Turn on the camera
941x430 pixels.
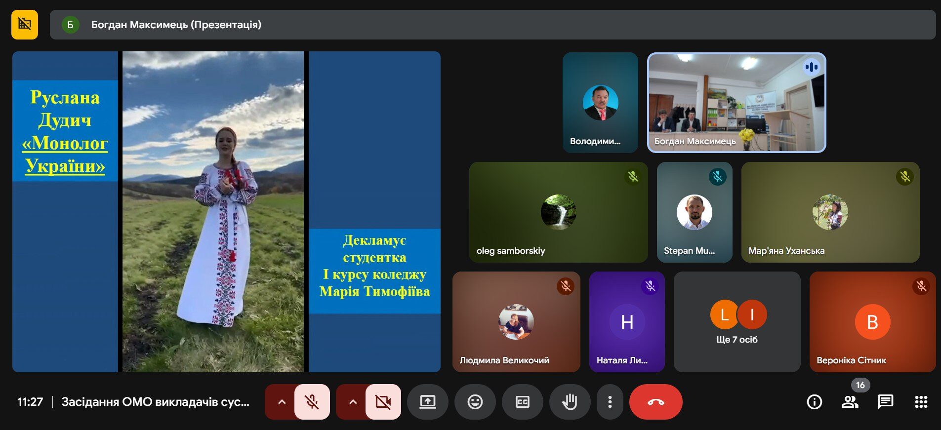[383, 402]
